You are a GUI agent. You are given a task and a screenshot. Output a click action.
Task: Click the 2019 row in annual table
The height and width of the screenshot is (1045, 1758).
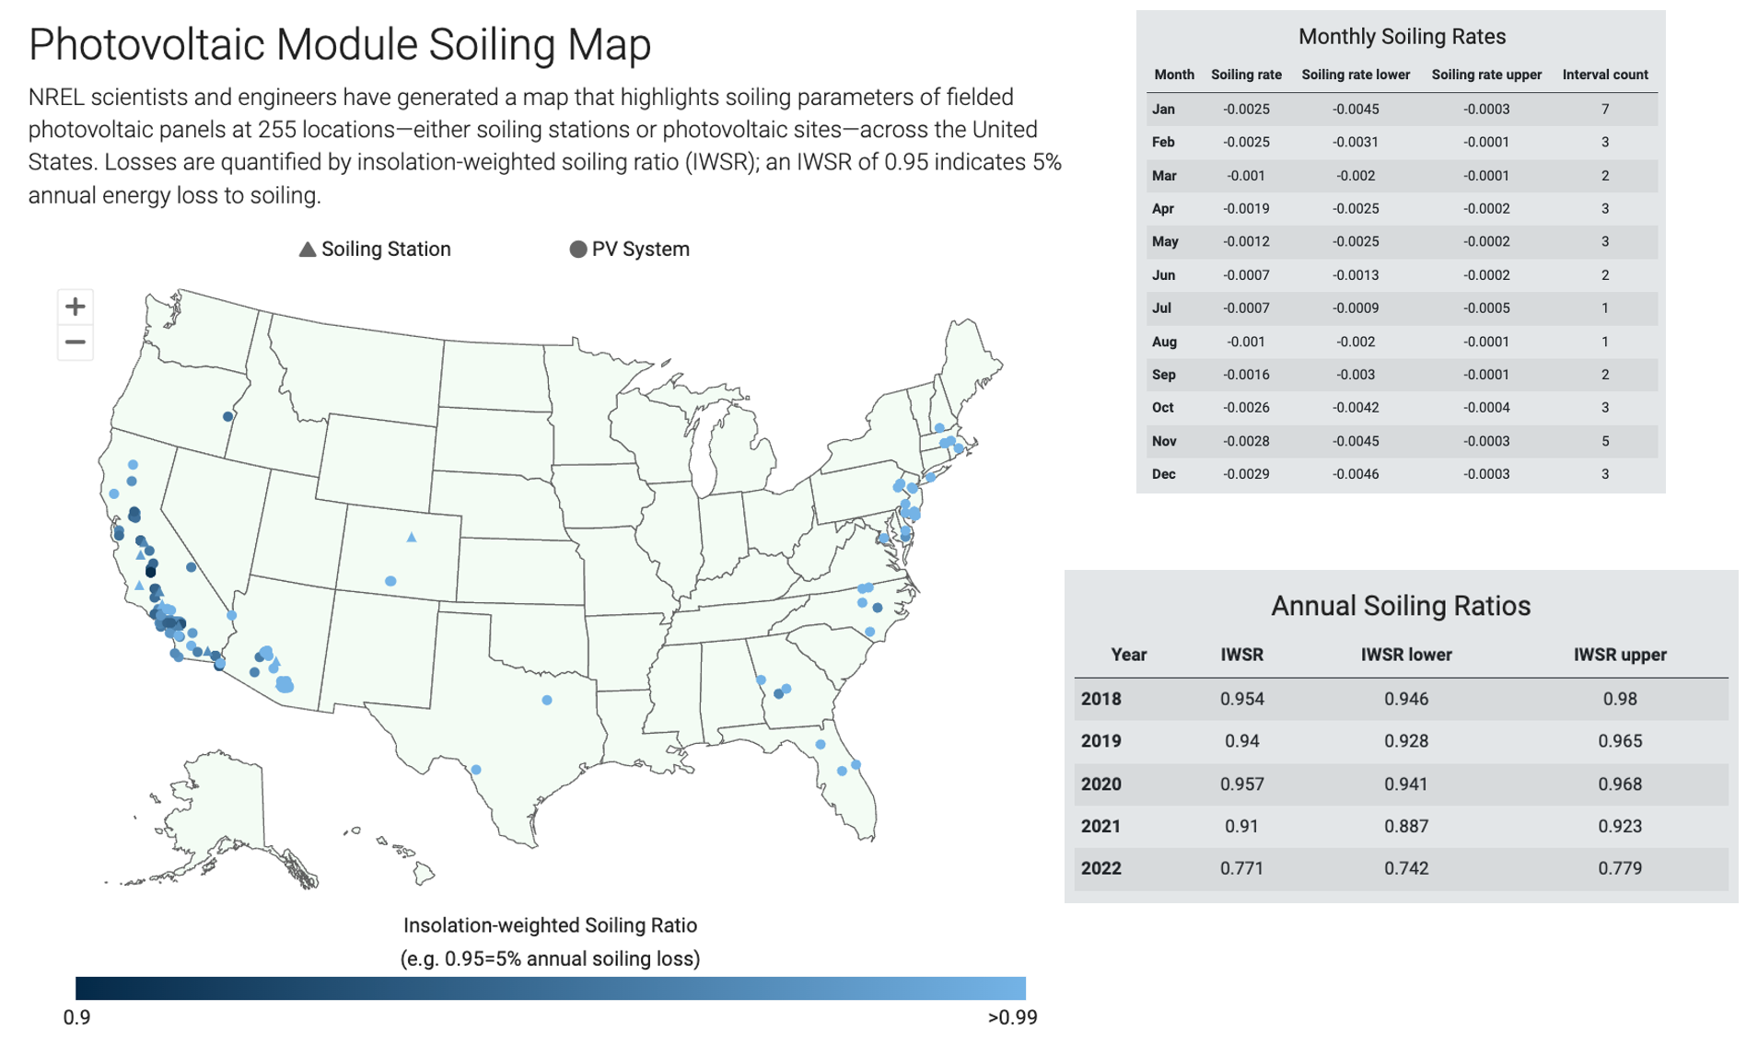pyautogui.click(x=1400, y=741)
